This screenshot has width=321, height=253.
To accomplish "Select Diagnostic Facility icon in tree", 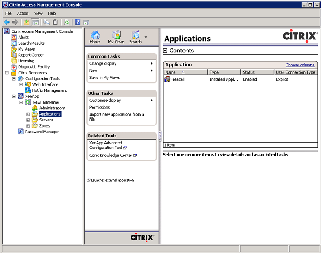I will pyautogui.click(x=14, y=67).
